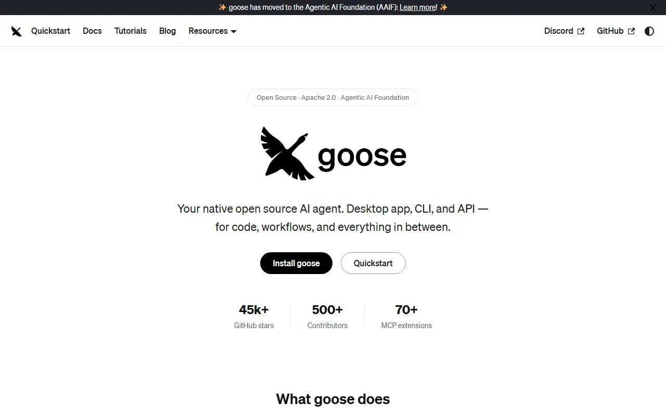Open the Quickstart nav item
This screenshot has width=666, height=416.
point(50,31)
